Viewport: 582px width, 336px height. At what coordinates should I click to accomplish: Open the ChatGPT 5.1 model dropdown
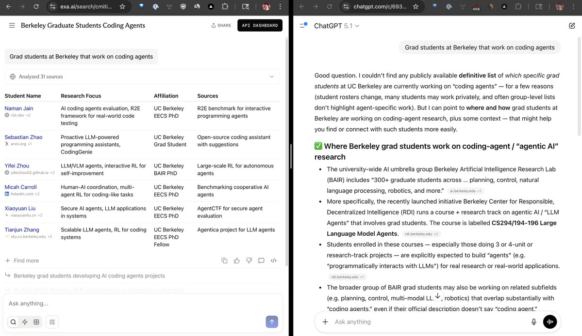337,26
